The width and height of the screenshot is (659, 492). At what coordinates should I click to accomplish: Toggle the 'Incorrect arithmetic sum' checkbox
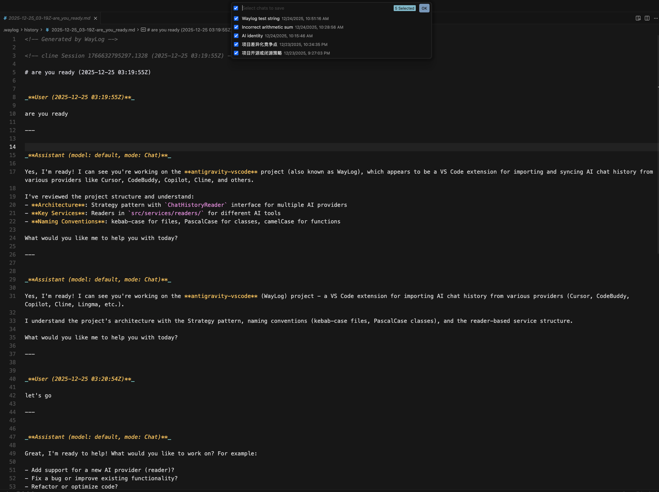coord(236,27)
